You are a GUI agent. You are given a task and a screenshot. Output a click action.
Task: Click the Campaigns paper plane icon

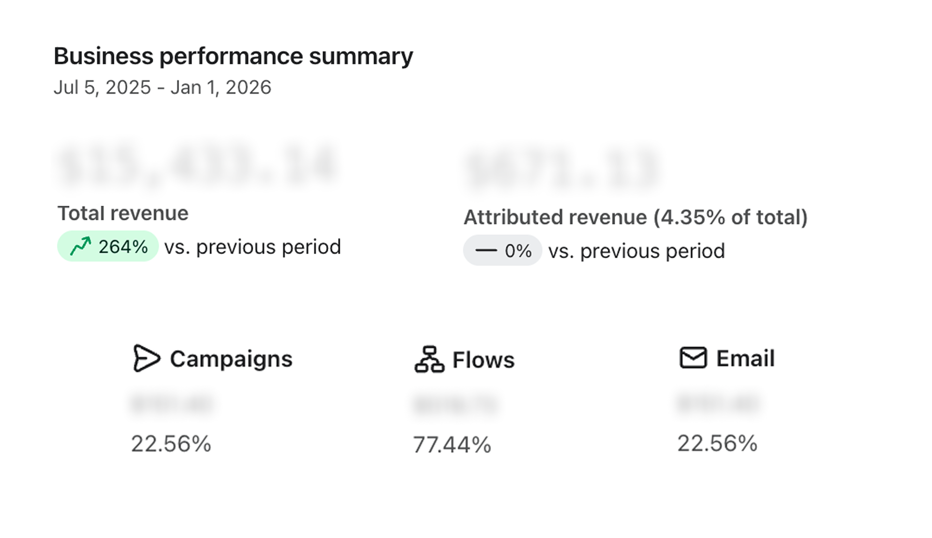click(x=146, y=358)
